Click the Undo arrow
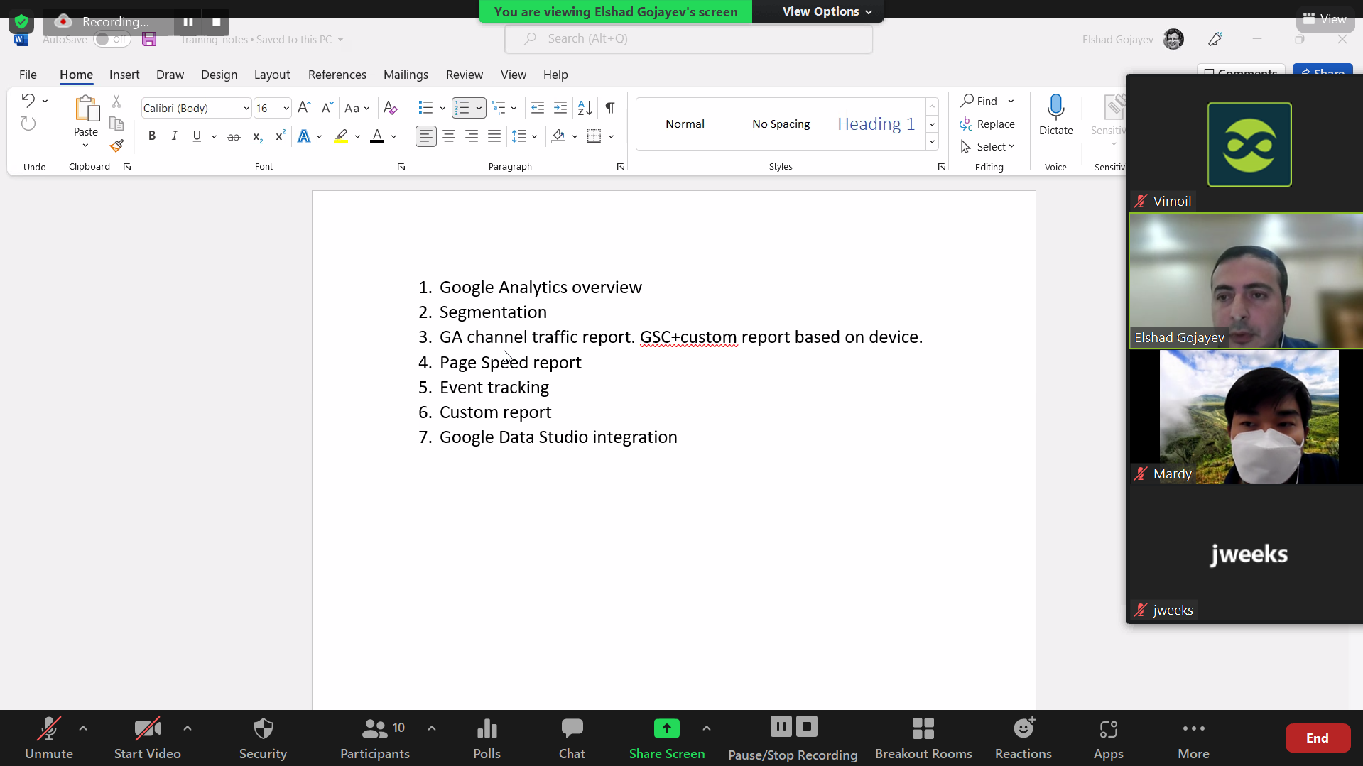 coord(28,100)
